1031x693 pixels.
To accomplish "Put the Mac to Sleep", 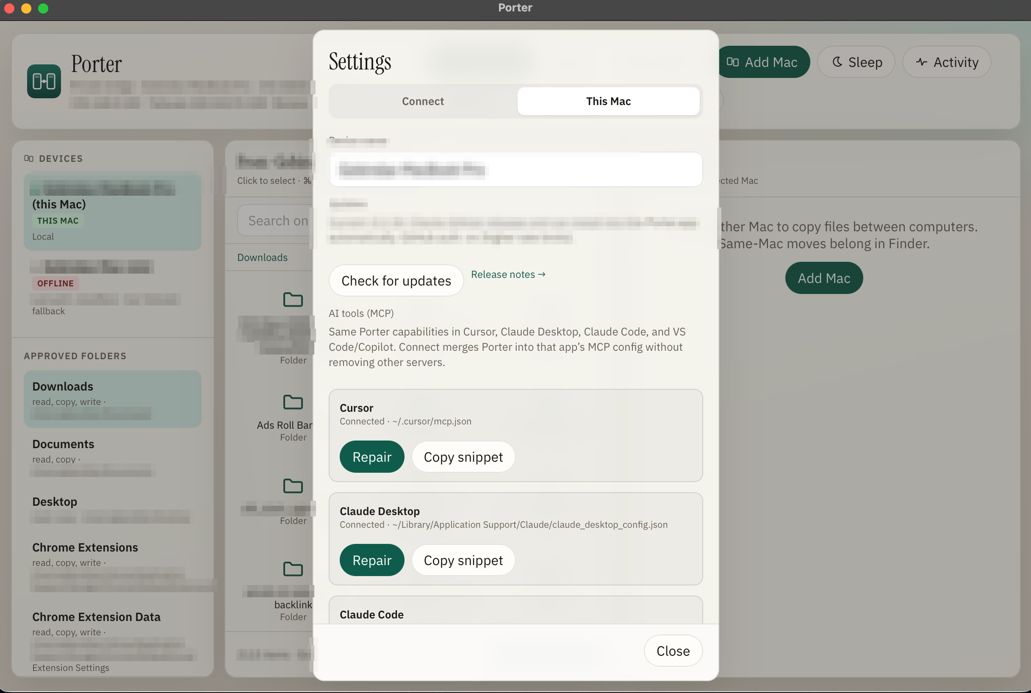I will pyautogui.click(x=856, y=62).
